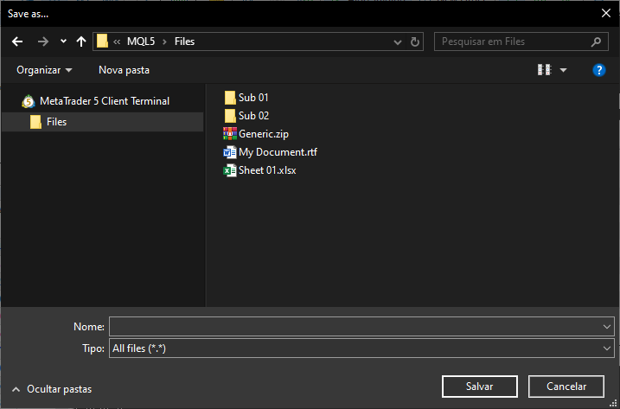Go up one folder level
Image resolution: width=620 pixels, height=409 pixels.
[x=81, y=42]
